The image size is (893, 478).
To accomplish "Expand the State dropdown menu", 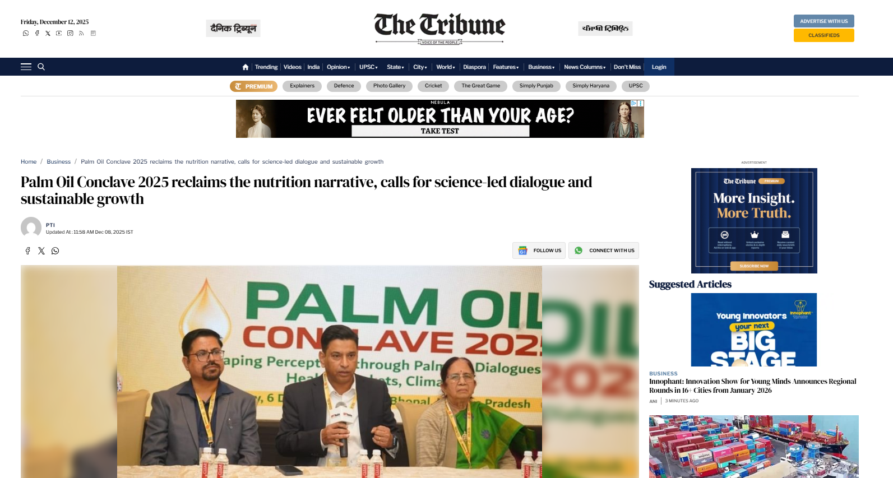I will coord(395,67).
